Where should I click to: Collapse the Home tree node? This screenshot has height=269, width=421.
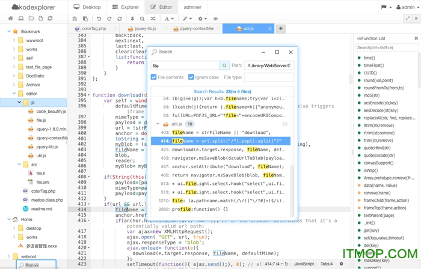9,219
